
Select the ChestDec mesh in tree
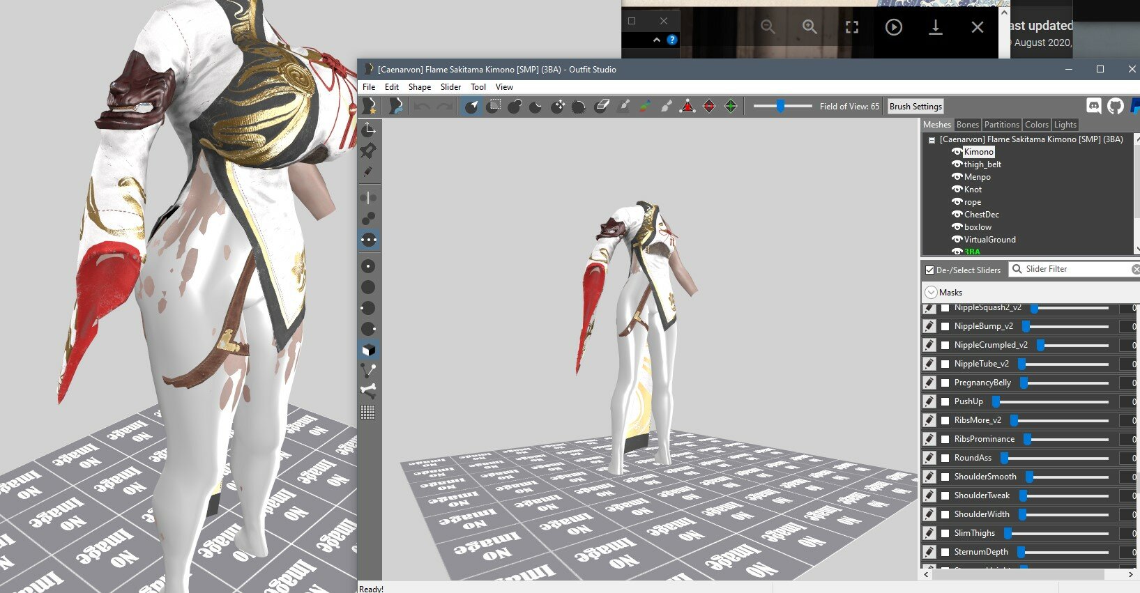981,214
